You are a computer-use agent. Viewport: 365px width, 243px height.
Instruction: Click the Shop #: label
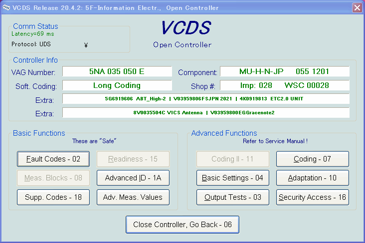click(203, 86)
